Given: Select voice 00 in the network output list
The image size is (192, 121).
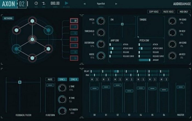Looking at the screenshot, I should pyautogui.click(x=74, y=21).
